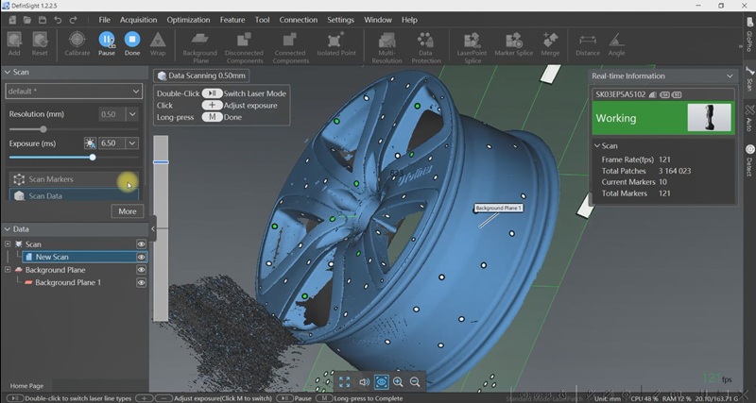Screen dimensions: 756x403
Task: Finish scanning with the Done icon
Action: pos(132,41)
